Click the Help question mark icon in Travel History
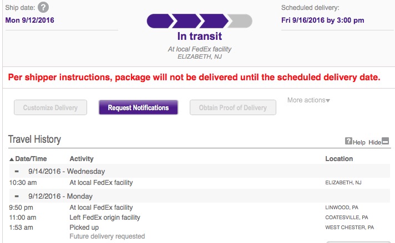This screenshot has width=395, height=243. click(348, 141)
